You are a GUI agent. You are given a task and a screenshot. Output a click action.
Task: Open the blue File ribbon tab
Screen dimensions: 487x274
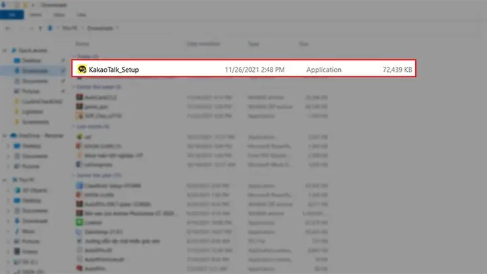11,15
